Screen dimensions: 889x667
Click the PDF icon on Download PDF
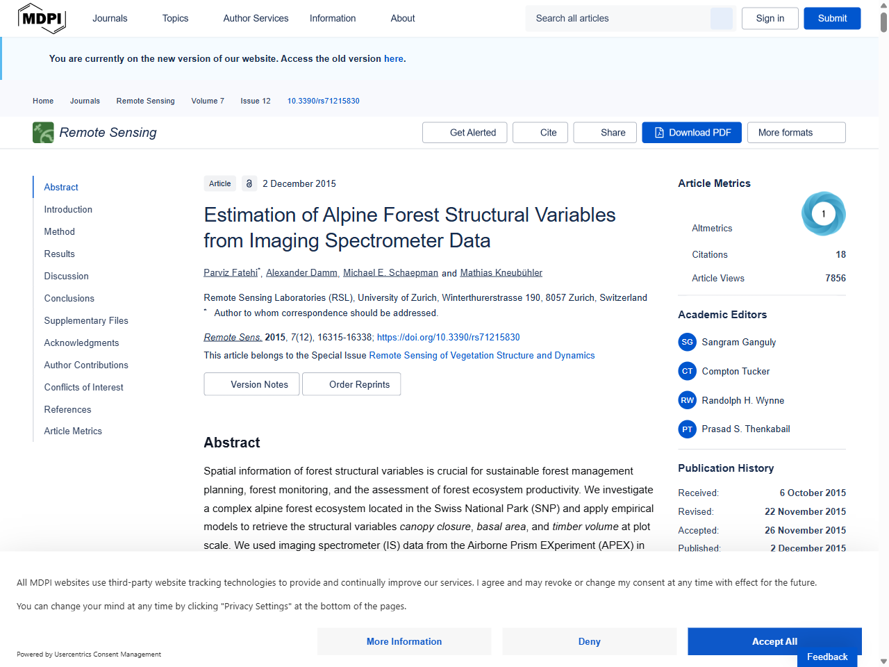658,132
